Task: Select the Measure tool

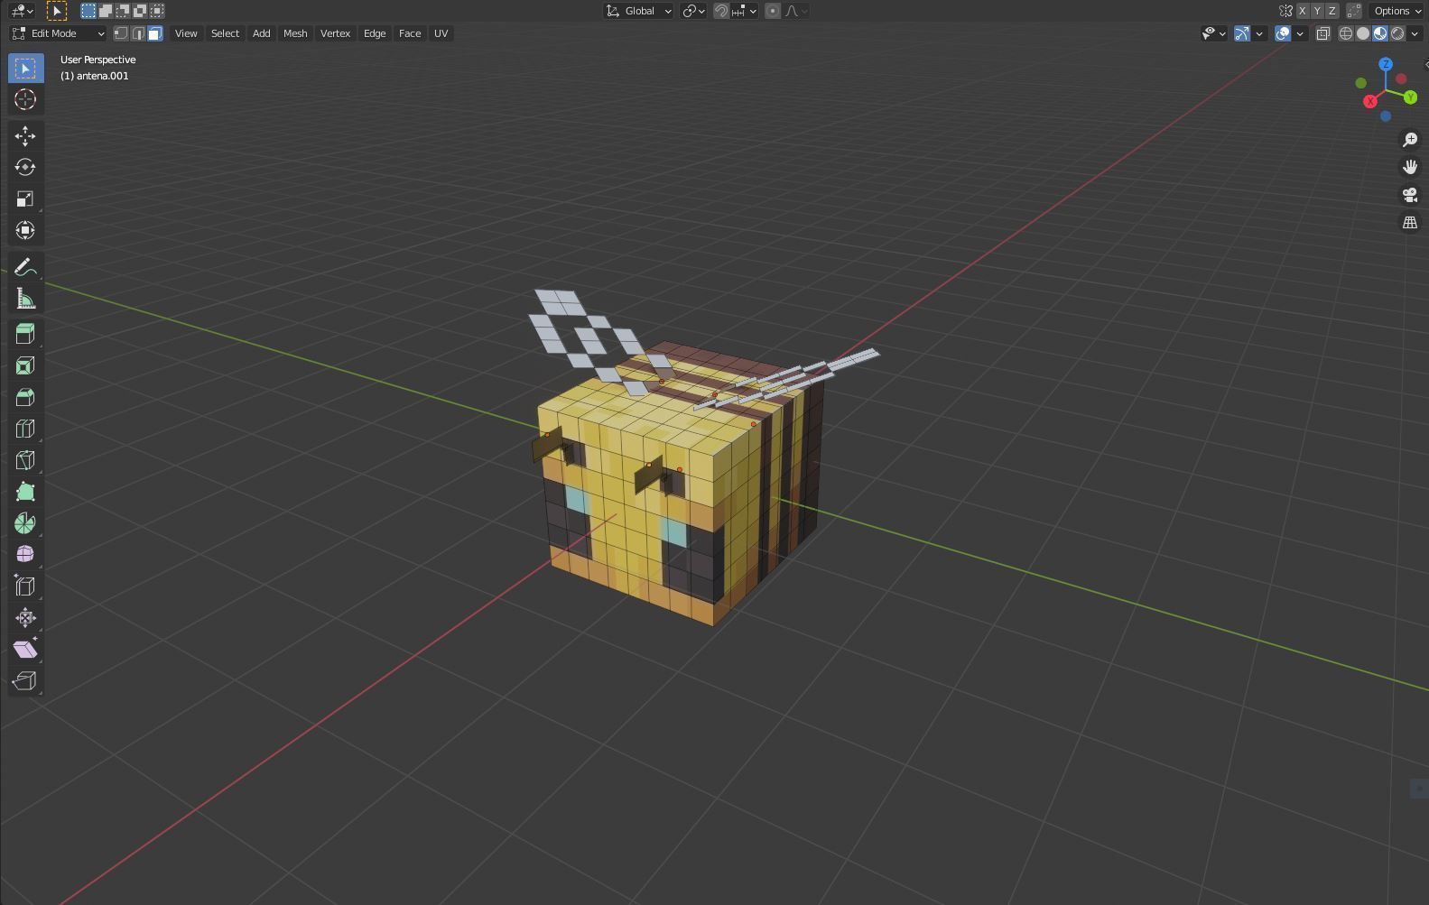Action: [x=25, y=299]
